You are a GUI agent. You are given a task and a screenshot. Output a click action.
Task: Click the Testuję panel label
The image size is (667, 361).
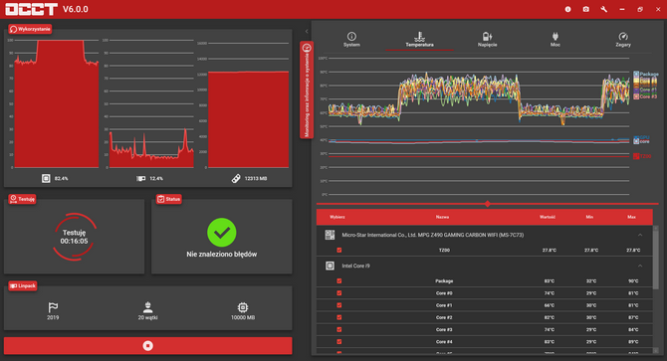[22, 199]
